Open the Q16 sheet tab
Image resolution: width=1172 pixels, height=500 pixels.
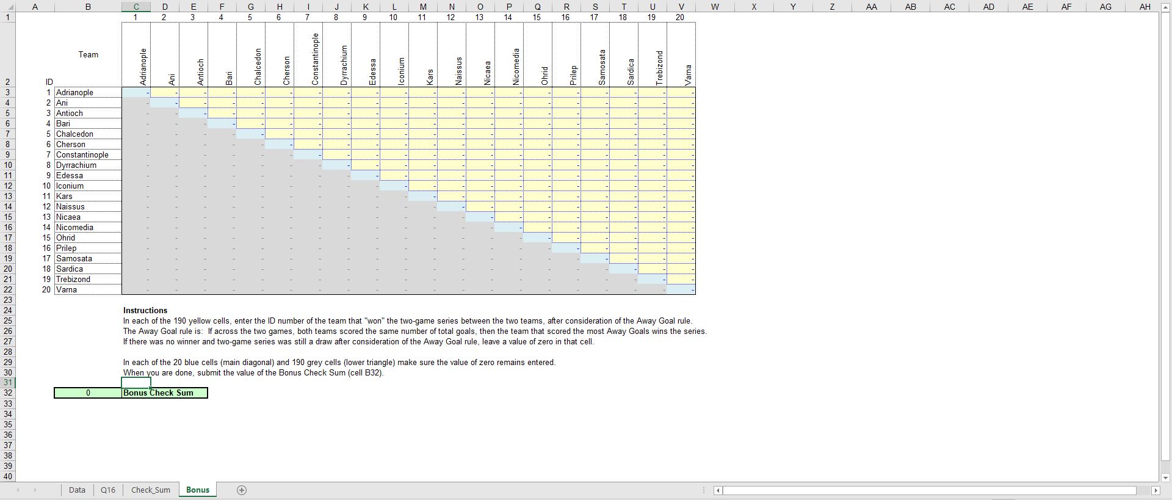pyautogui.click(x=108, y=490)
